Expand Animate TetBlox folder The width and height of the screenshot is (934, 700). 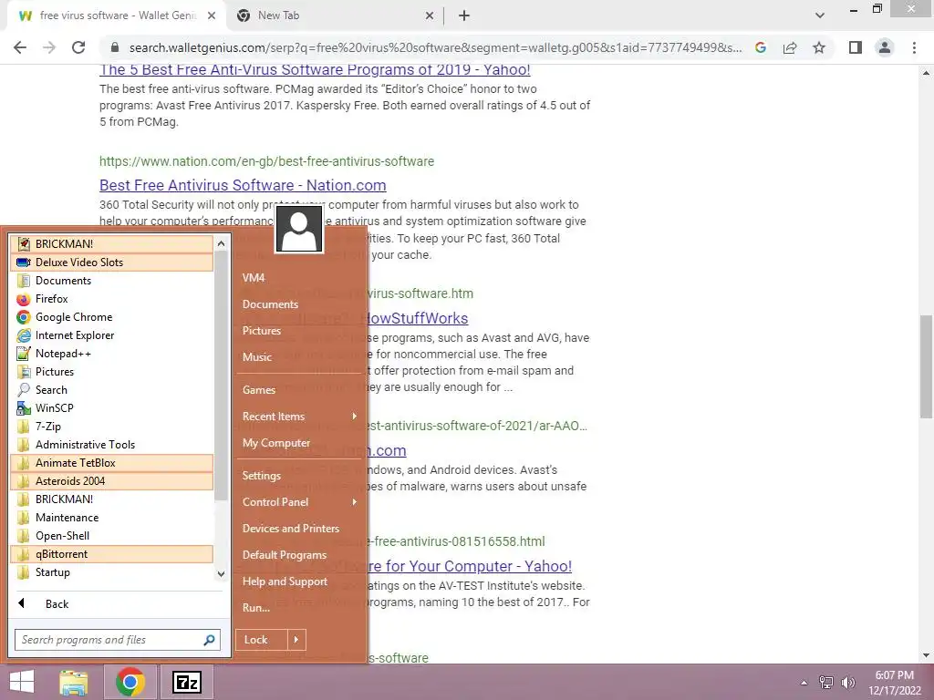point(111,463)
